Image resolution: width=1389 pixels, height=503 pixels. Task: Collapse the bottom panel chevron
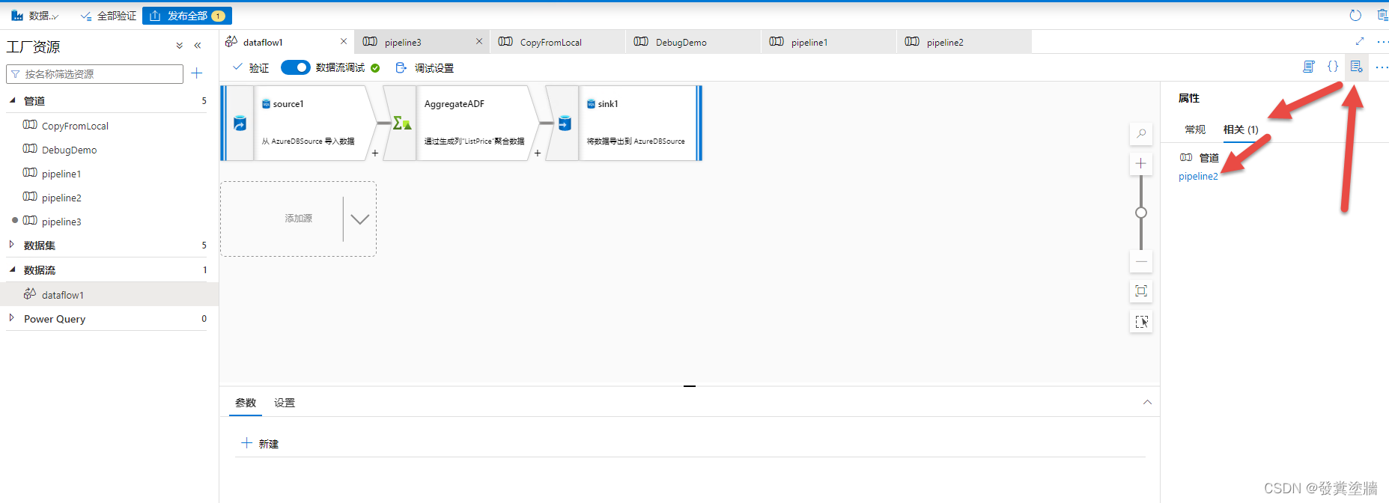pos(1147,403)
